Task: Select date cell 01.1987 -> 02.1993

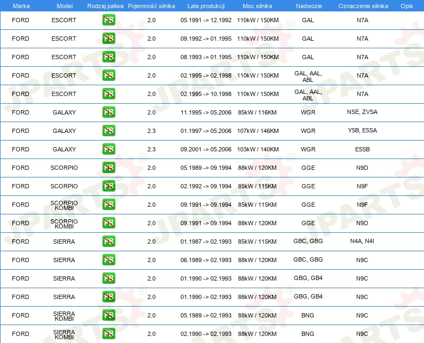Action: pyautogui.click(x=206, y=241)
